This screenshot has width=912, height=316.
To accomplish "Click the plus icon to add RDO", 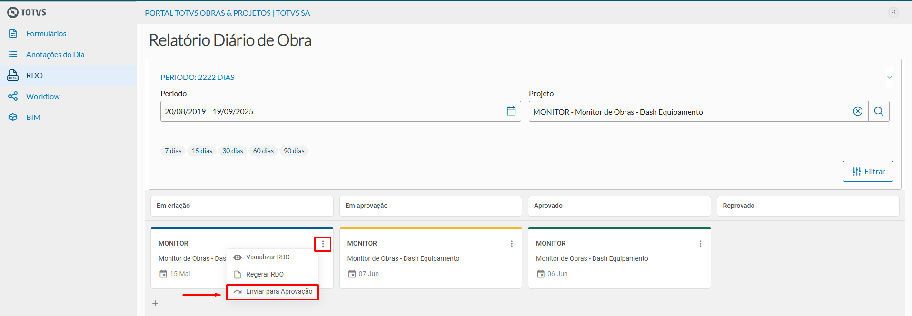I will pos(155,303).
